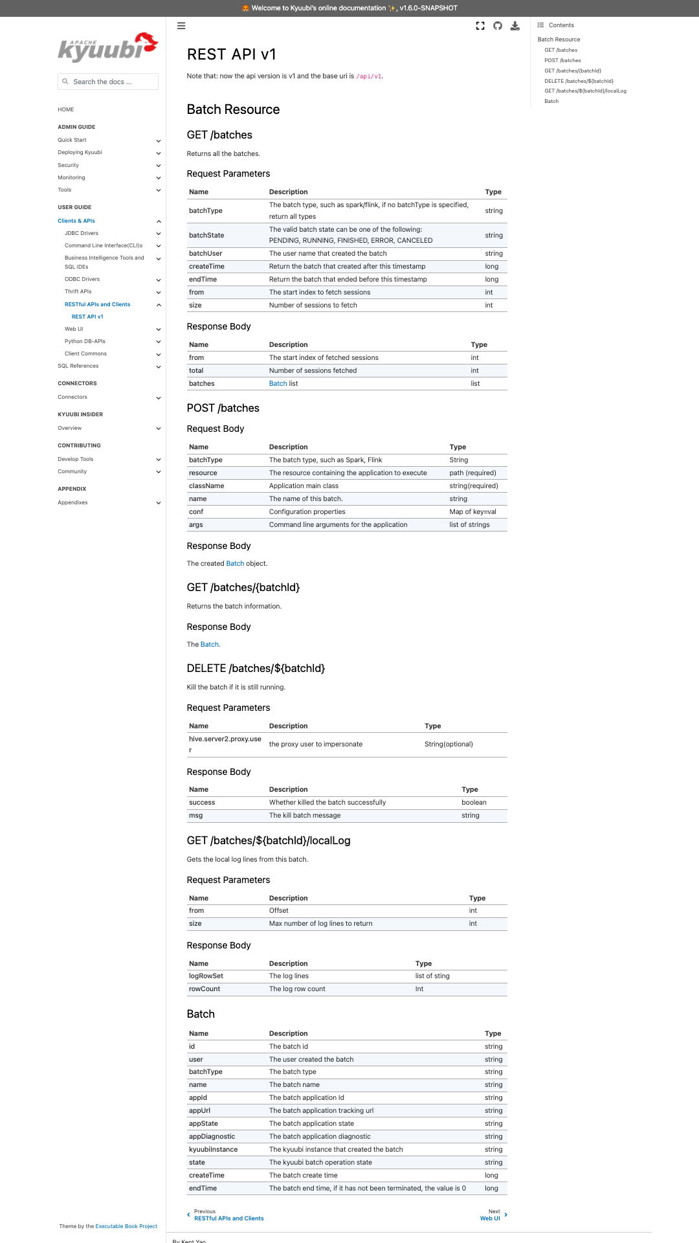Screen dimensions: 699x1243
Task: Open Executable Book Project theme link
Action: point(126,1226)
